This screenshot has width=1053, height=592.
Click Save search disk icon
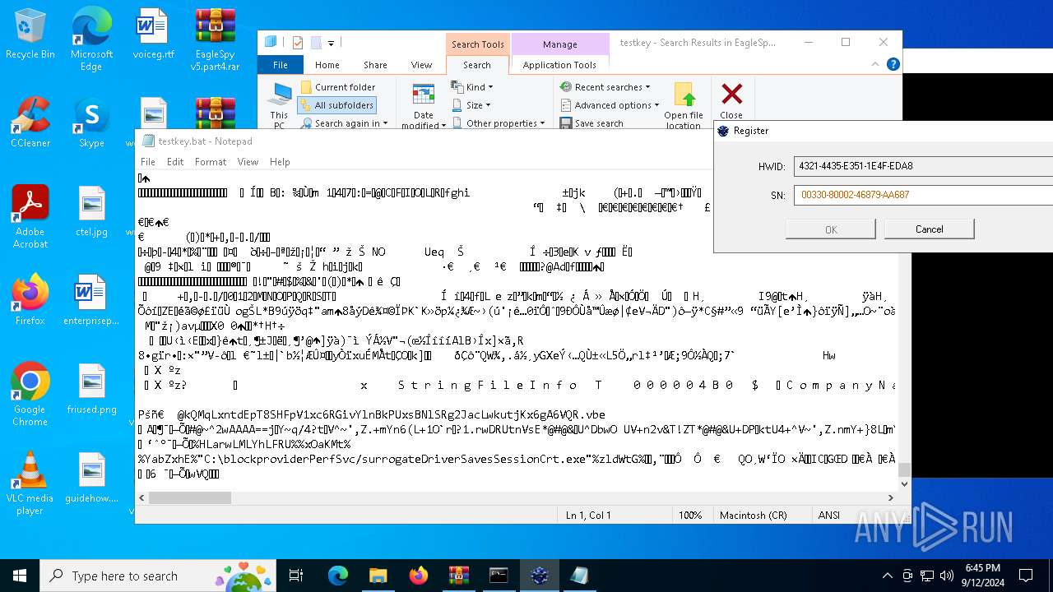[x=566, y=123]
